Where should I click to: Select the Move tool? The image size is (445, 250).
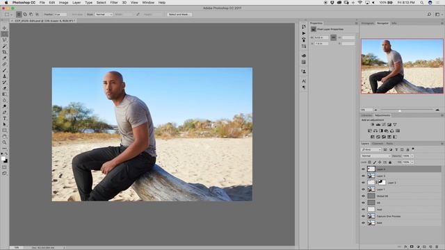coord(4,28)
